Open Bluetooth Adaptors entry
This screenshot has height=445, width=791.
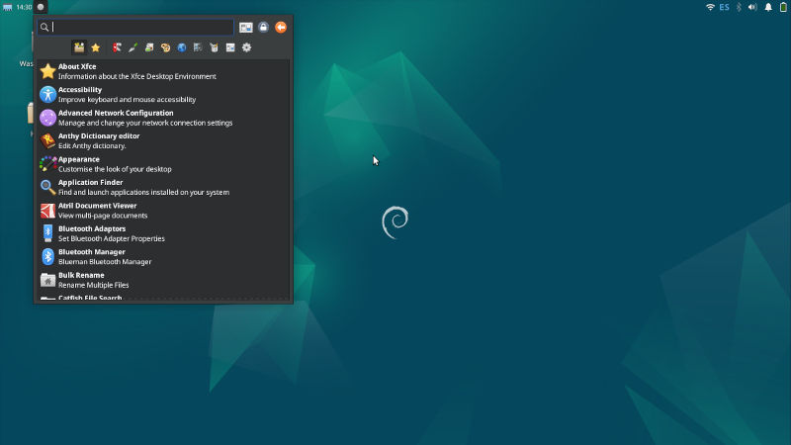163,233
